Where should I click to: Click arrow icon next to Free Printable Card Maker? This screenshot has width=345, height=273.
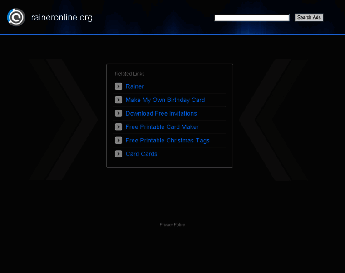pyautogui.click(x=118, y=127)
